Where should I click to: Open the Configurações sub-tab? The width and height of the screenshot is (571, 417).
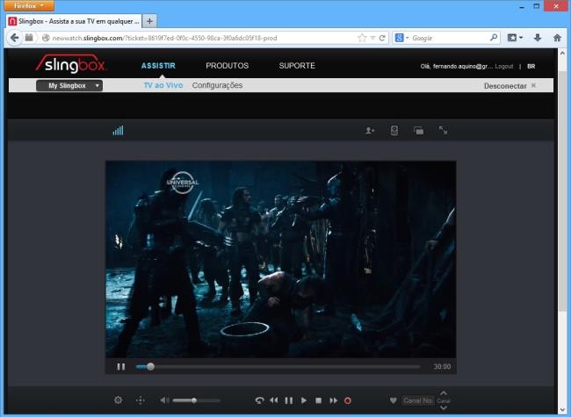[x=217, y=85]
